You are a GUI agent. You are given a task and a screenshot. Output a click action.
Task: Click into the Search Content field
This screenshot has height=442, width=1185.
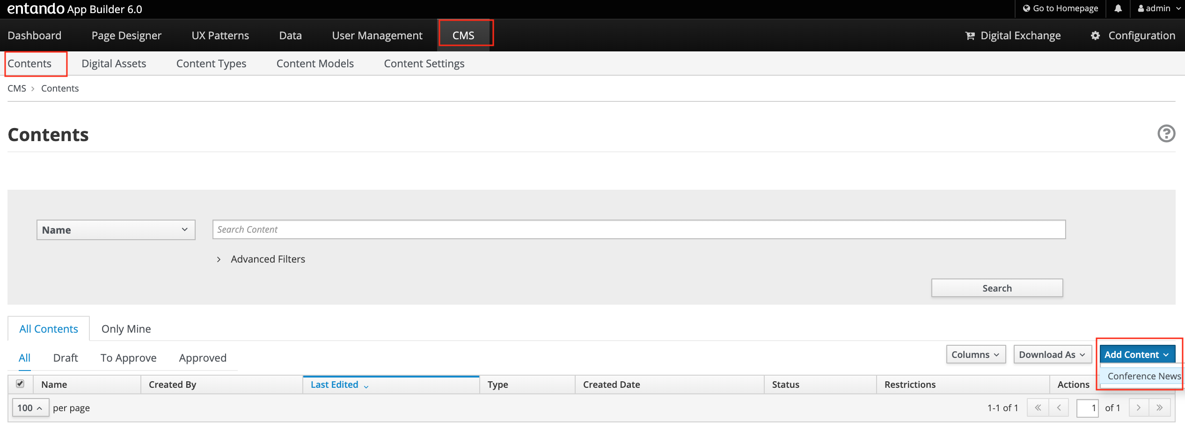[638, 229]
